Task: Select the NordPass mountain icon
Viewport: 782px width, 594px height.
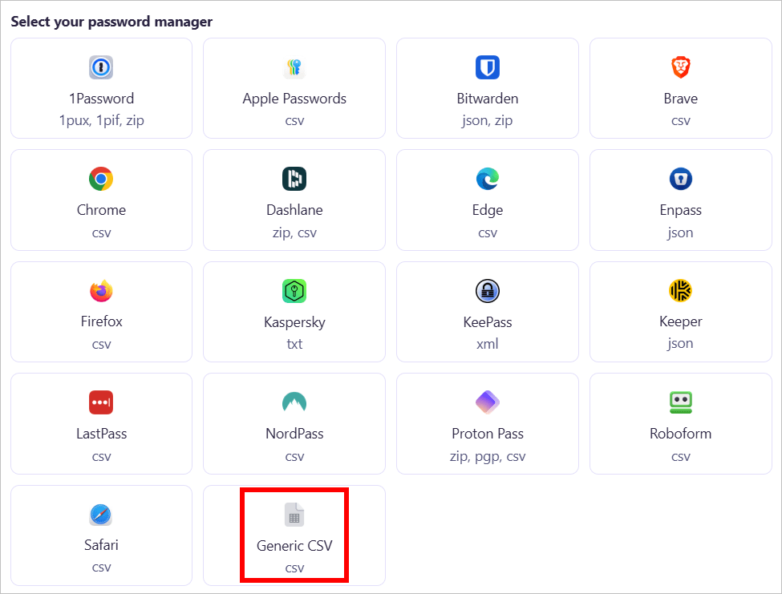Action: tap(294, 402)
